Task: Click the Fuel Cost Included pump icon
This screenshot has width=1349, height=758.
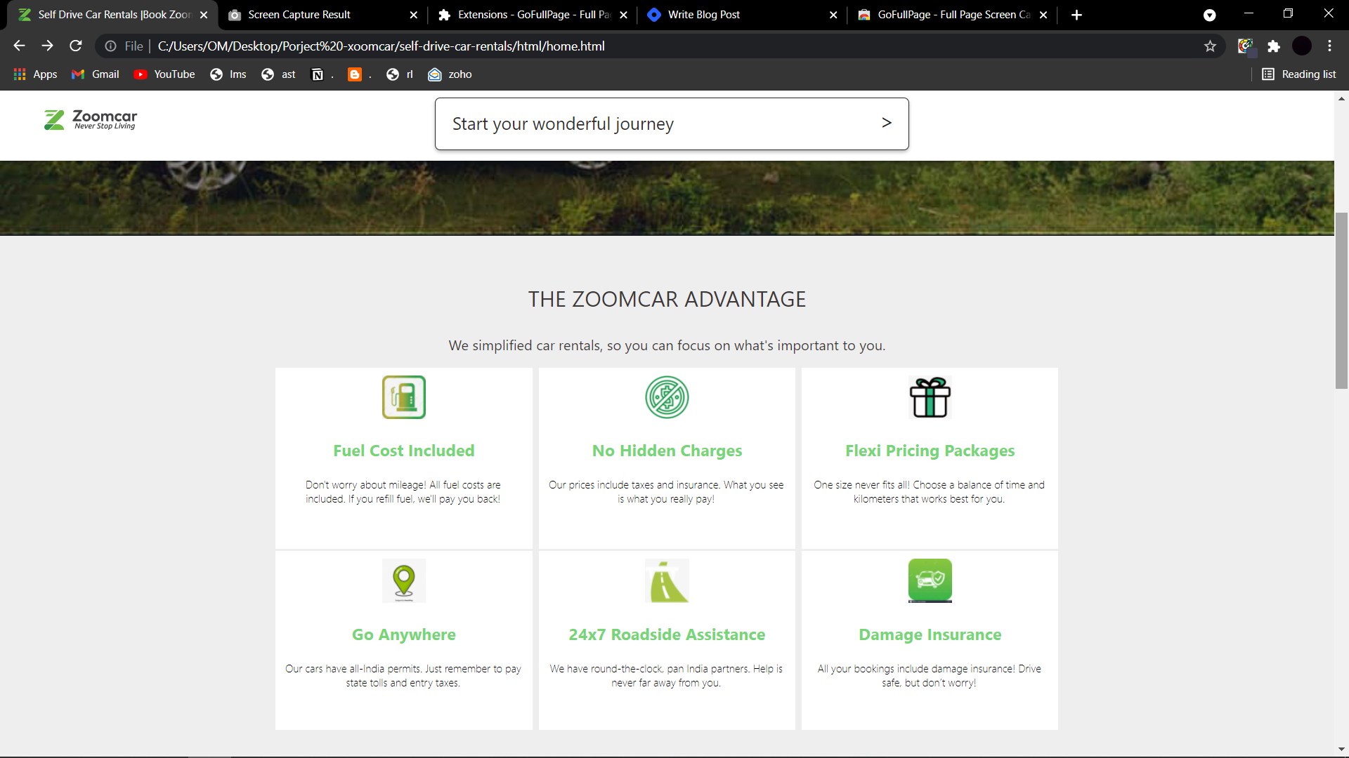Action: coord(403,397)
